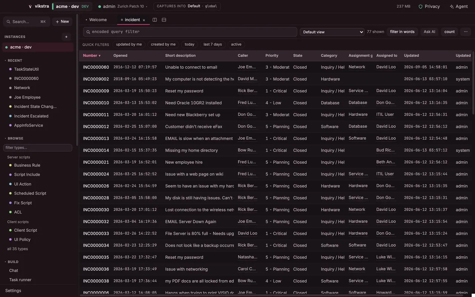Open the UI Policy type
Screen dimensions: 475x297
click(22, 239)
